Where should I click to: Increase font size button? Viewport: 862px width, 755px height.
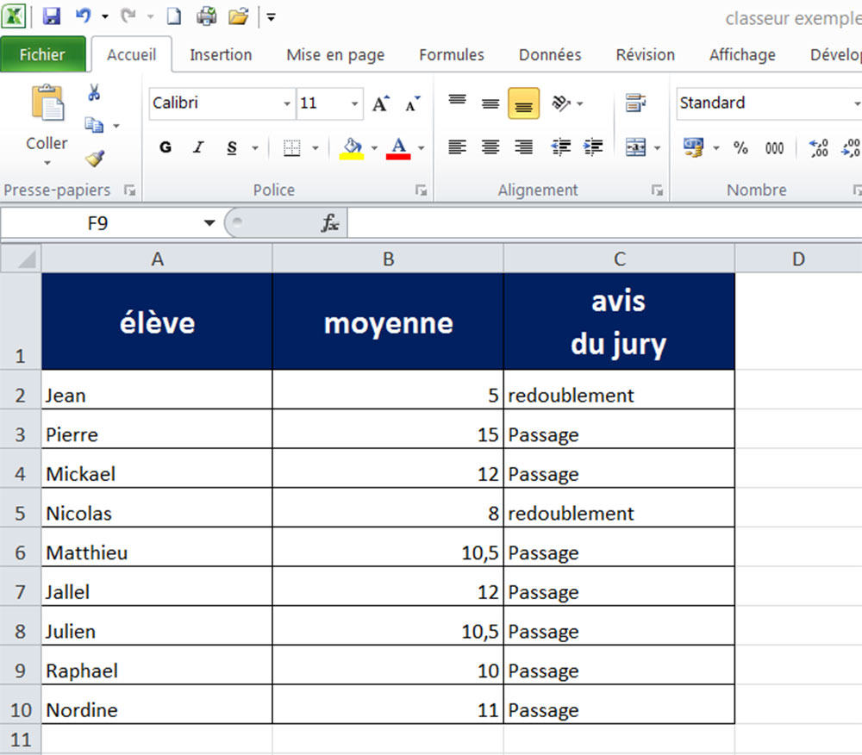[380, 103]
